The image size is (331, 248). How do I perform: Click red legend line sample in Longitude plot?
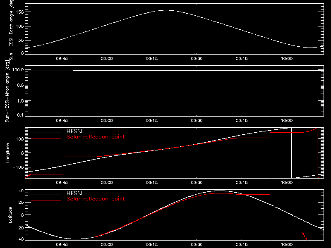pos(46,138)
